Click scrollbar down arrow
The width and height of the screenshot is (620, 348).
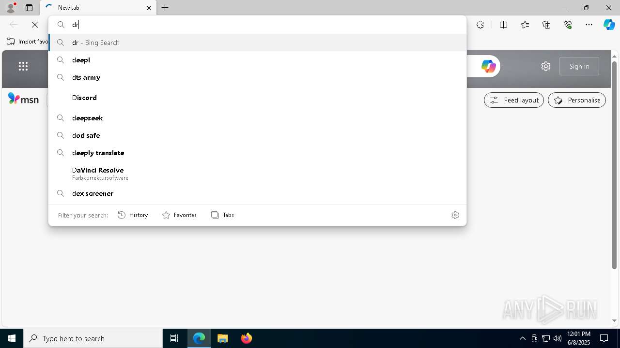click(614, 320)
